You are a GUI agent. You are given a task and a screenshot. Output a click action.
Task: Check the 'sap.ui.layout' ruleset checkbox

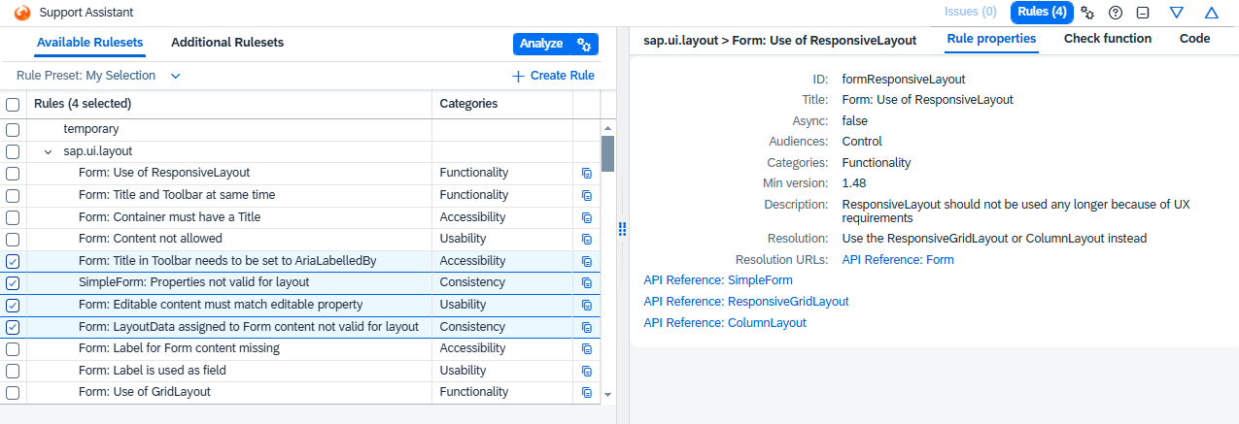(x=13, y=151)
